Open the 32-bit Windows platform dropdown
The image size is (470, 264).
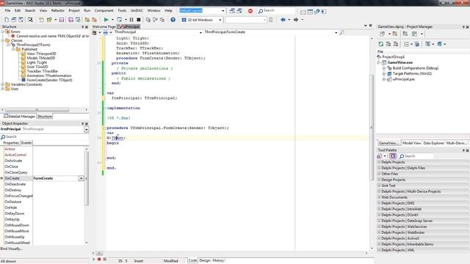(220, 20)
